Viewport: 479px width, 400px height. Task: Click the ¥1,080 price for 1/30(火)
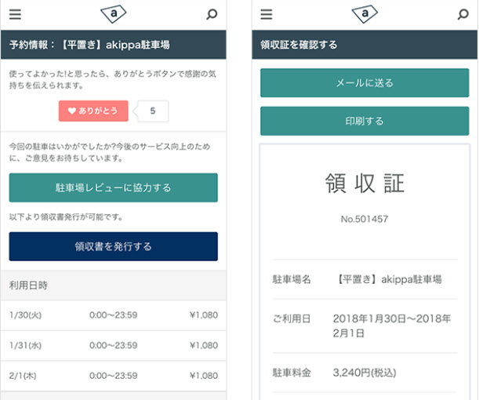point(204,315)
